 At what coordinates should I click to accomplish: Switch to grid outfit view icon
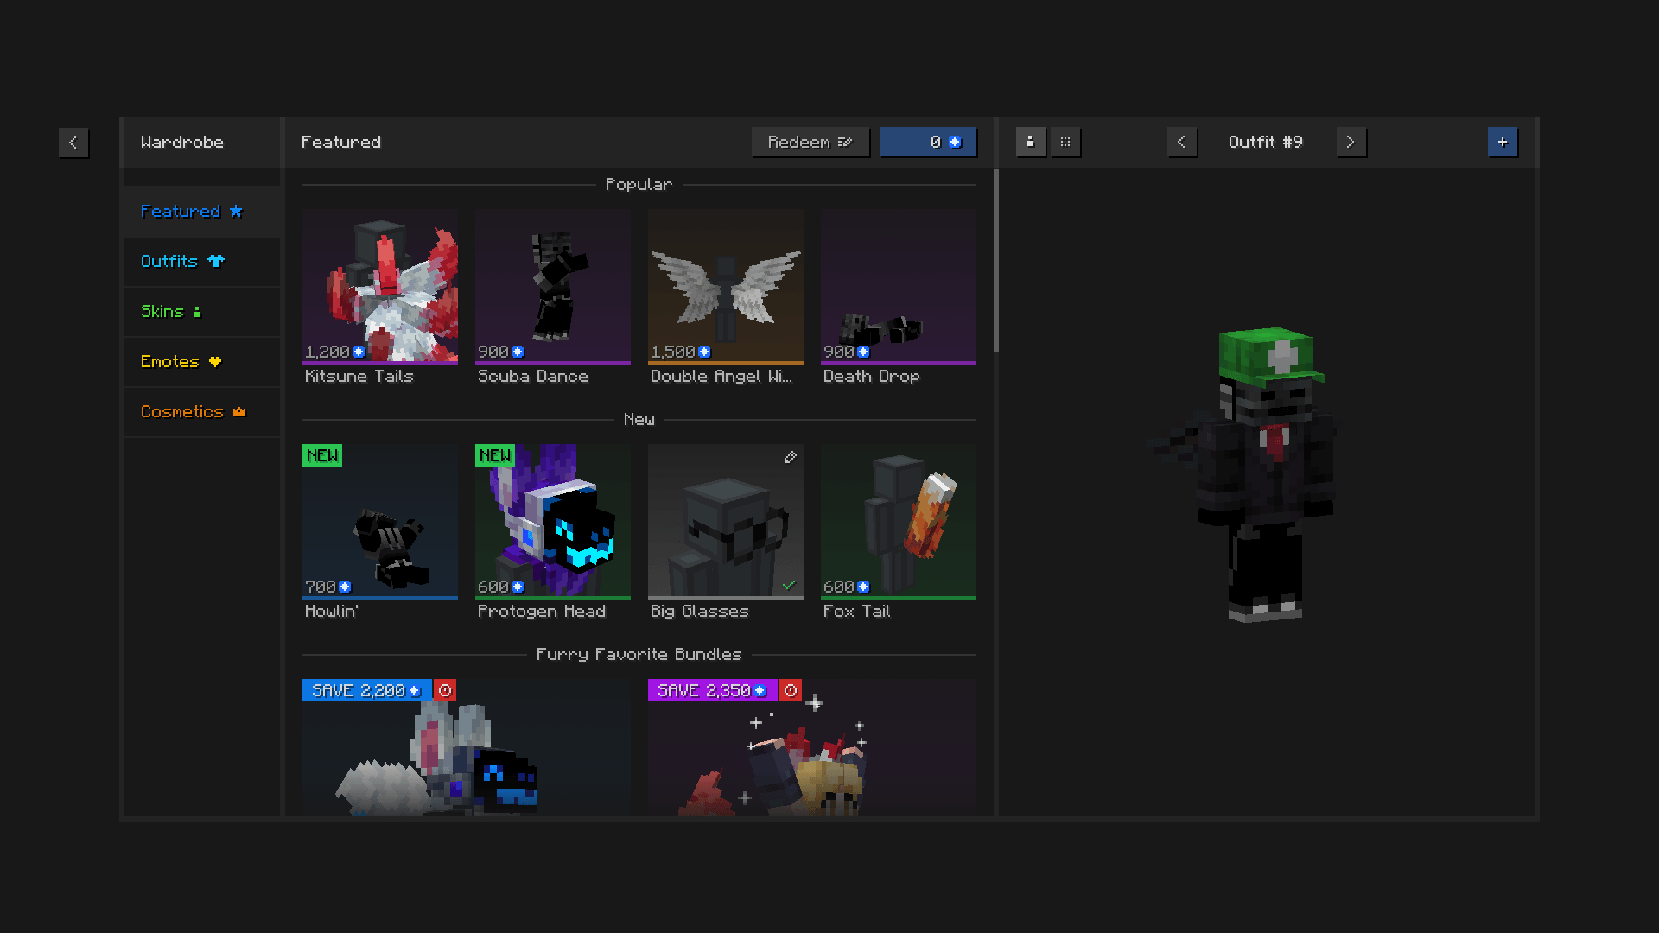[1065, 143]
